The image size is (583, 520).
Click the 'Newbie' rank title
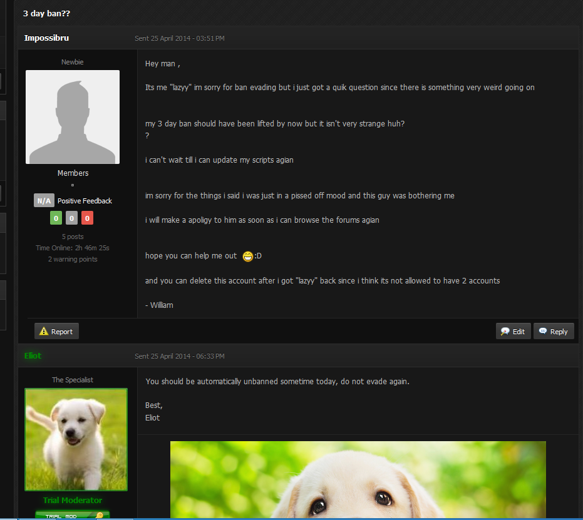tap(73, 62)
